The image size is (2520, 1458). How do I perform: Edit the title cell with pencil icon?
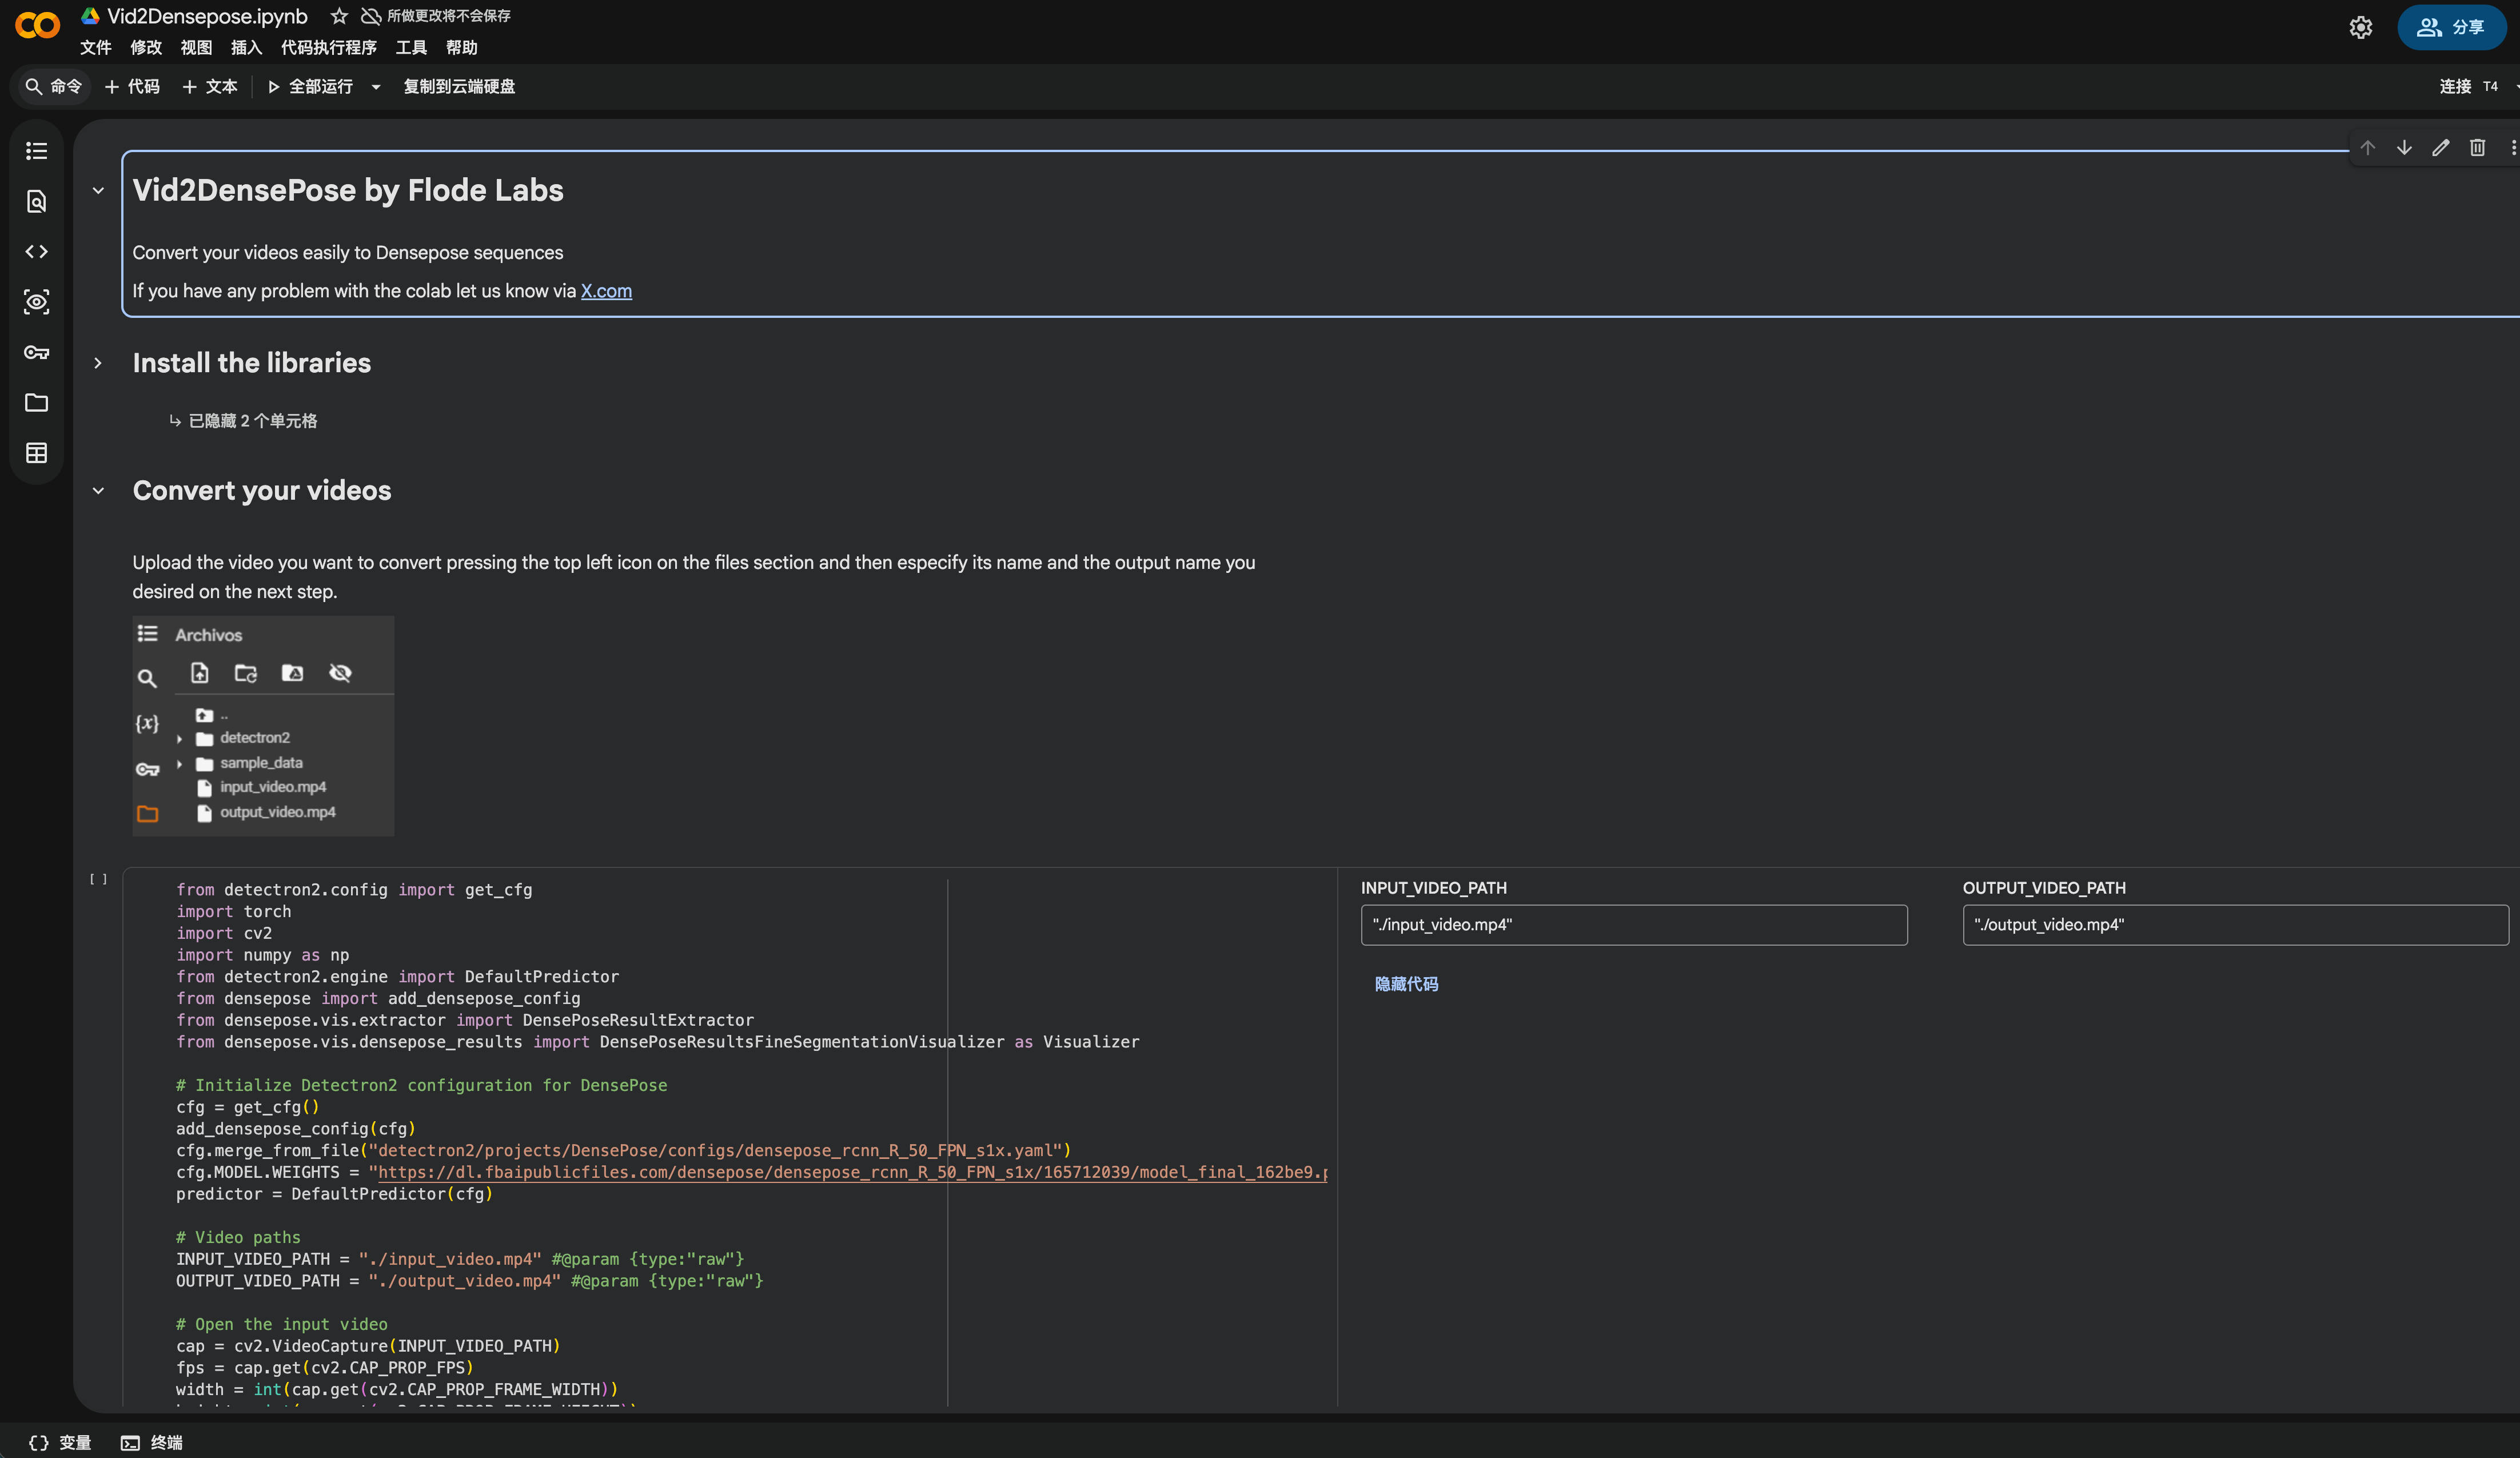click(x=2440, y=148)
